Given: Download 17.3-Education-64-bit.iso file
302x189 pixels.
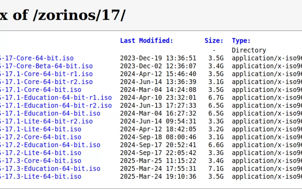Looking at the screenshot, I should (x=50, y=169).
